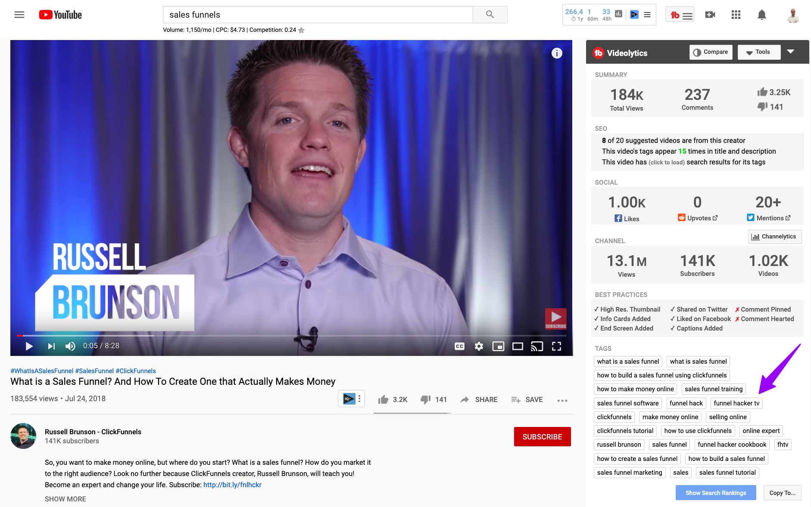This screenshot has width=811, height=507.
Task: Open the TubeBuddy toolbar menu
Action: click(680, 15)
